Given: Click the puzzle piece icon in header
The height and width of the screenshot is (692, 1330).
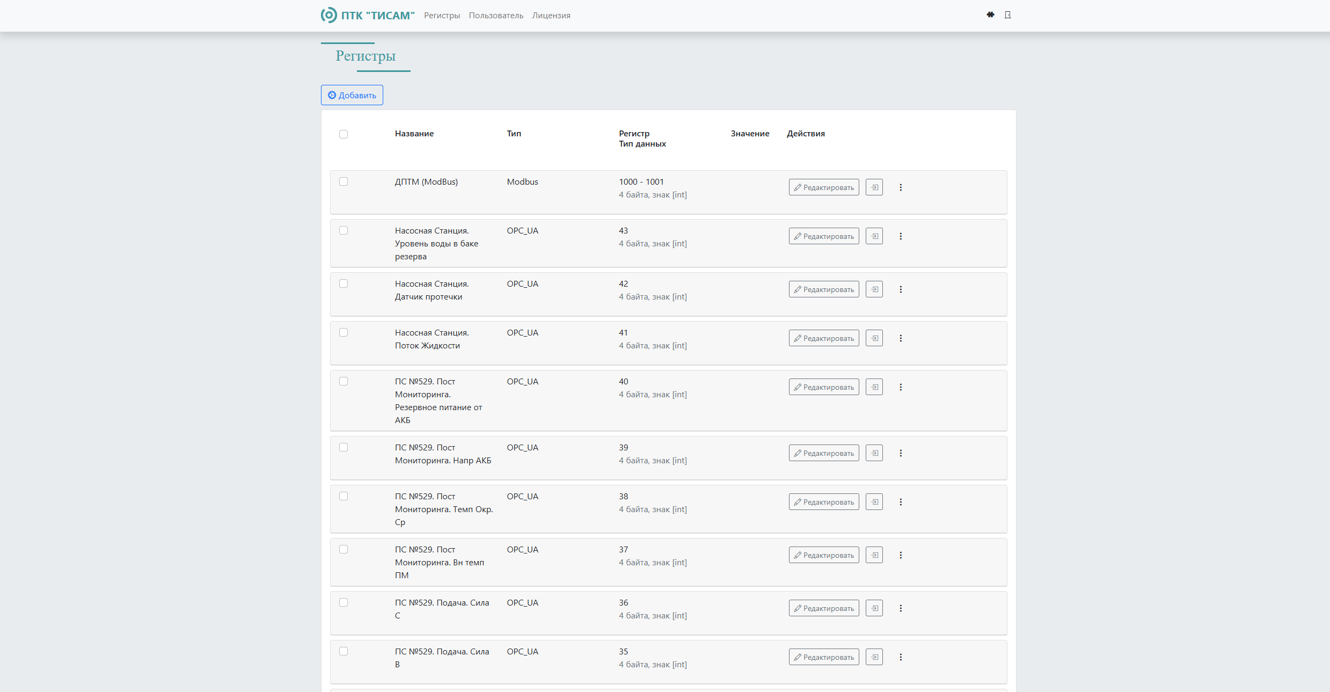Looking at the screenshot, I should (x=990, y=15).
